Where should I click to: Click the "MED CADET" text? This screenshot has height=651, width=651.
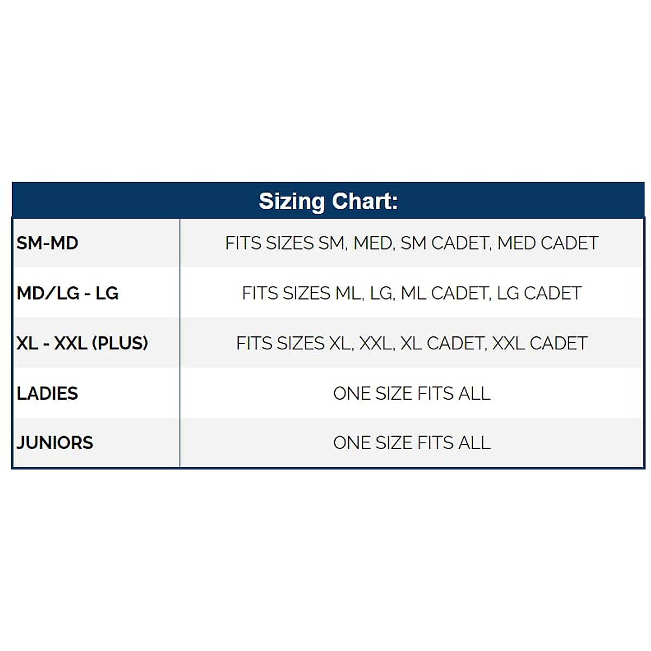coord(547,243)
